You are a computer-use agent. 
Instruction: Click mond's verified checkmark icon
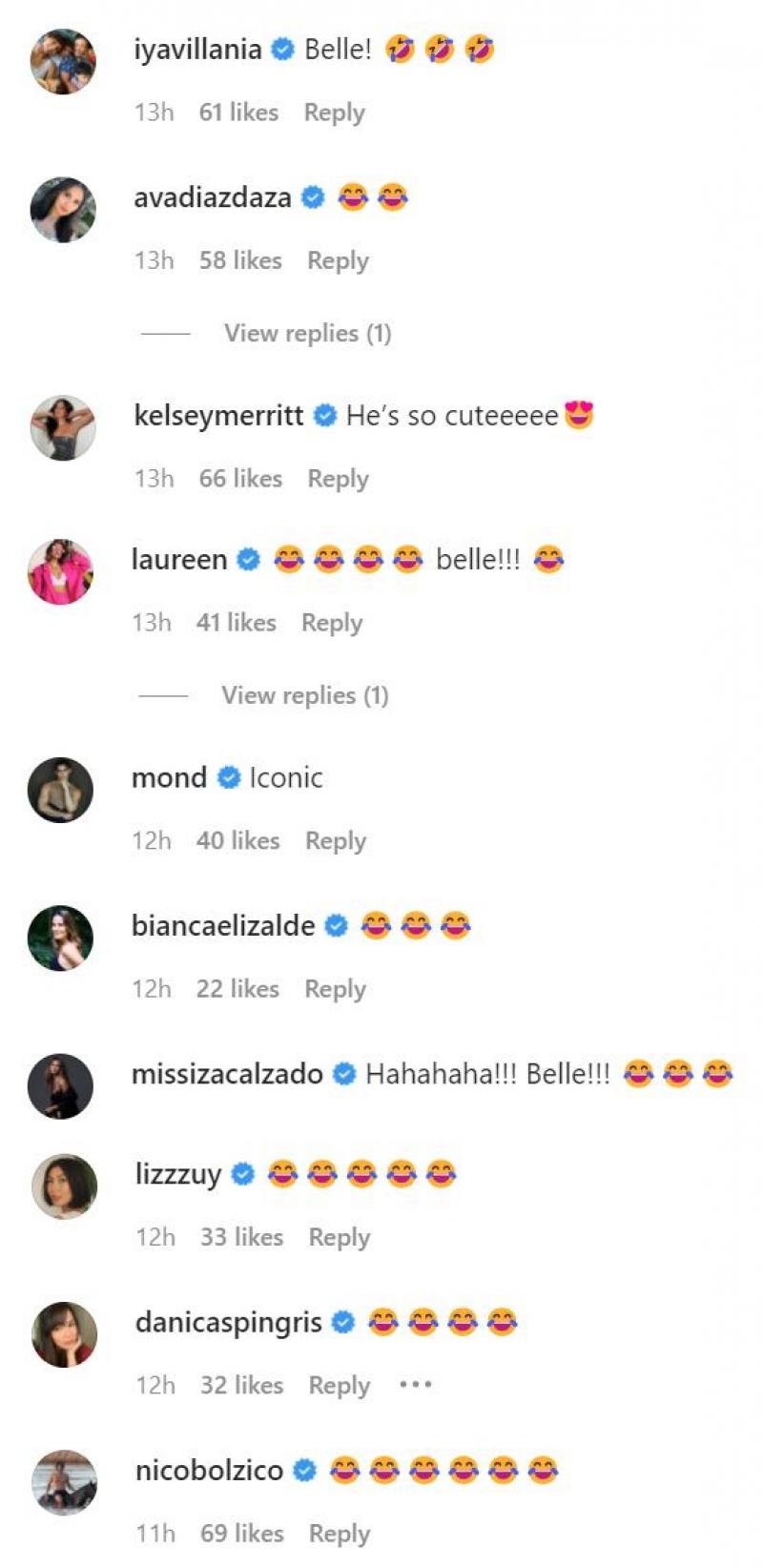pos(229,778)
